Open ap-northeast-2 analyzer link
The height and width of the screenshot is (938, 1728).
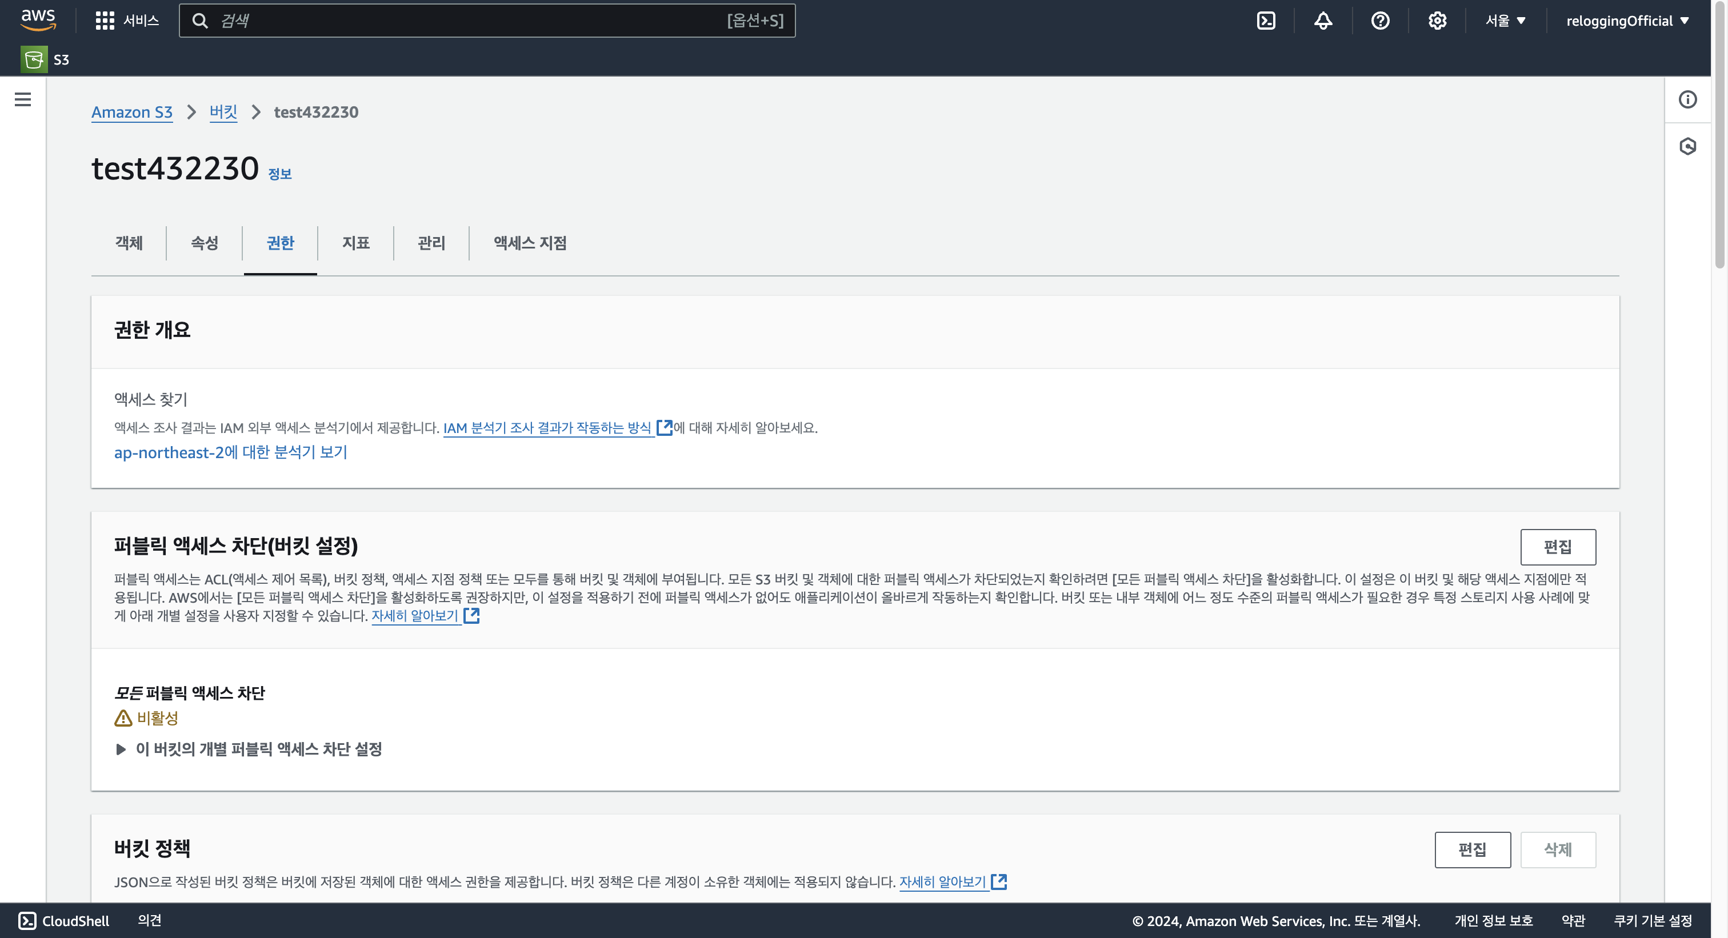click(x=230, y=452)
